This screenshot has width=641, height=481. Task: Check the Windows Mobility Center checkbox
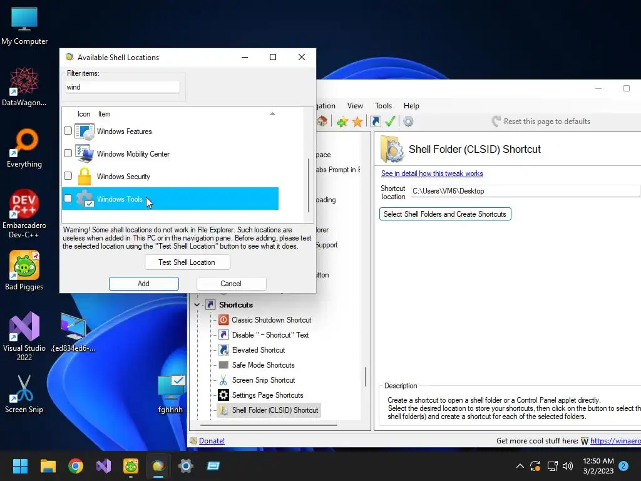(68, 153)
